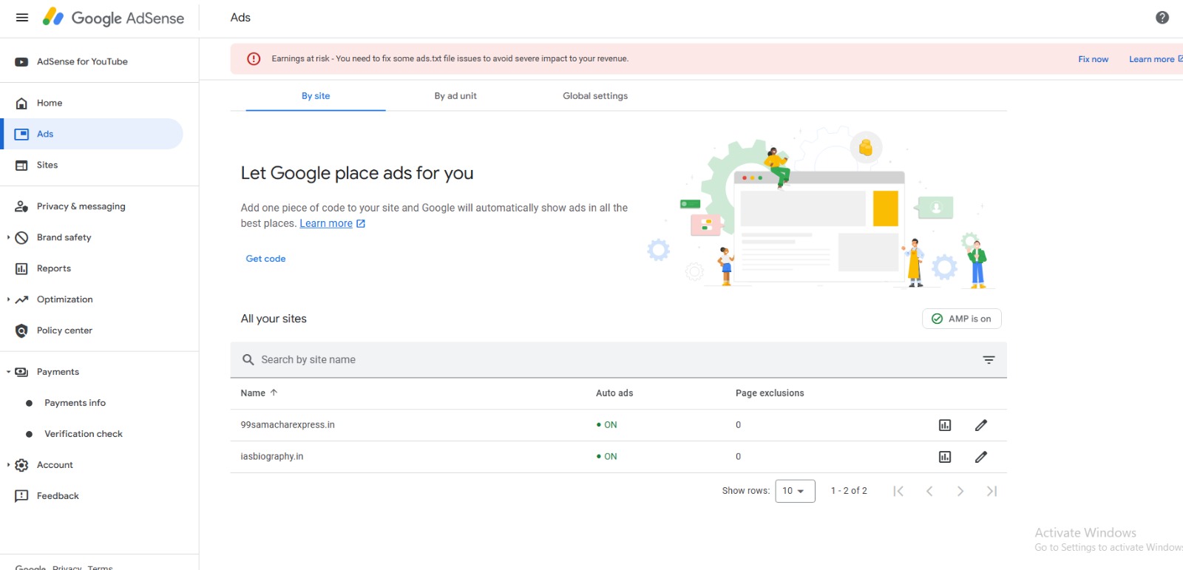Click the Home house icon
The height and width of the screenshot is (570, 1183).
pos(21,104)
